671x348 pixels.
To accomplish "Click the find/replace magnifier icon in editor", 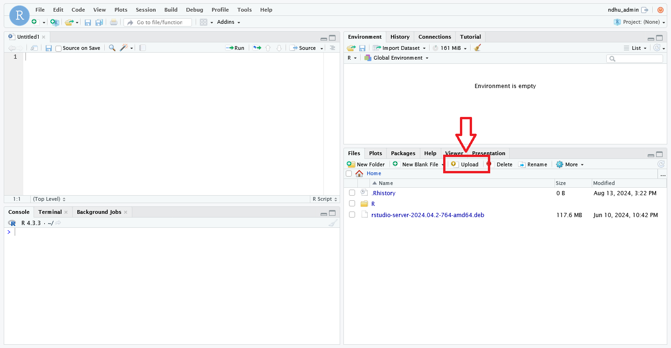I will [112, 48].
